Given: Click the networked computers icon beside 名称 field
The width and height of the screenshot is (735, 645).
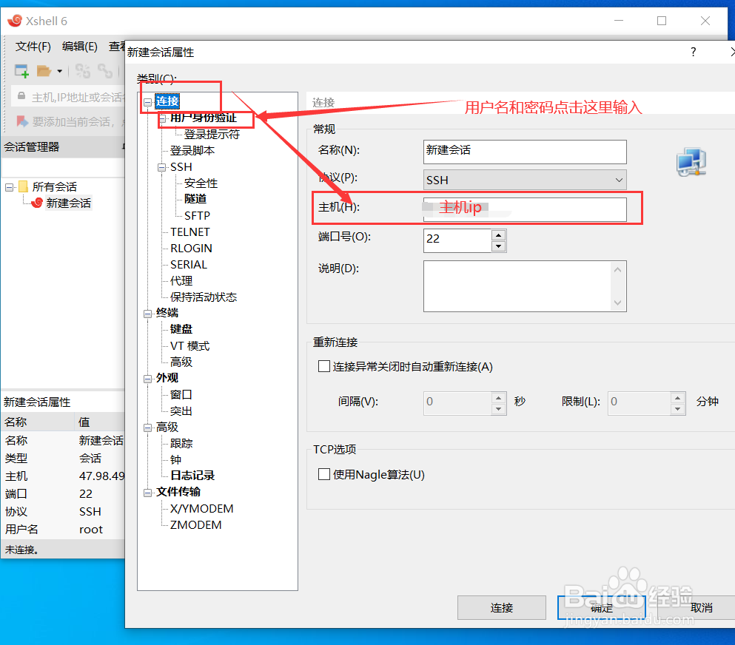Looking at the screenshot, I should click(691, 163).
